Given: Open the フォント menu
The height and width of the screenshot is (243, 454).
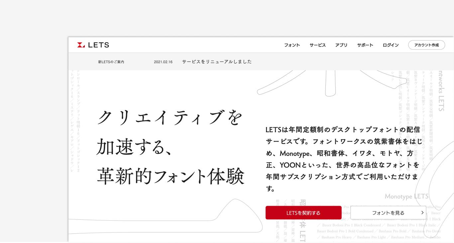Looking at the screenshot, I should click(292, 45).
